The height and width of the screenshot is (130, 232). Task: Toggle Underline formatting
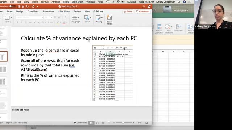(26, 22)
